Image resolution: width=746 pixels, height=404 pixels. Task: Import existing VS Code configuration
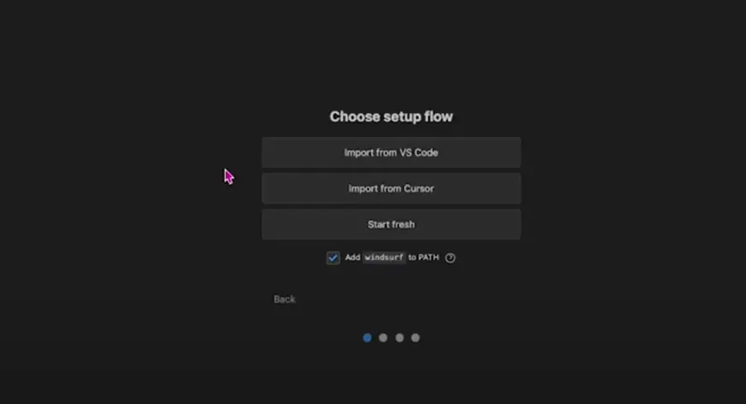[x=391, y=152]
